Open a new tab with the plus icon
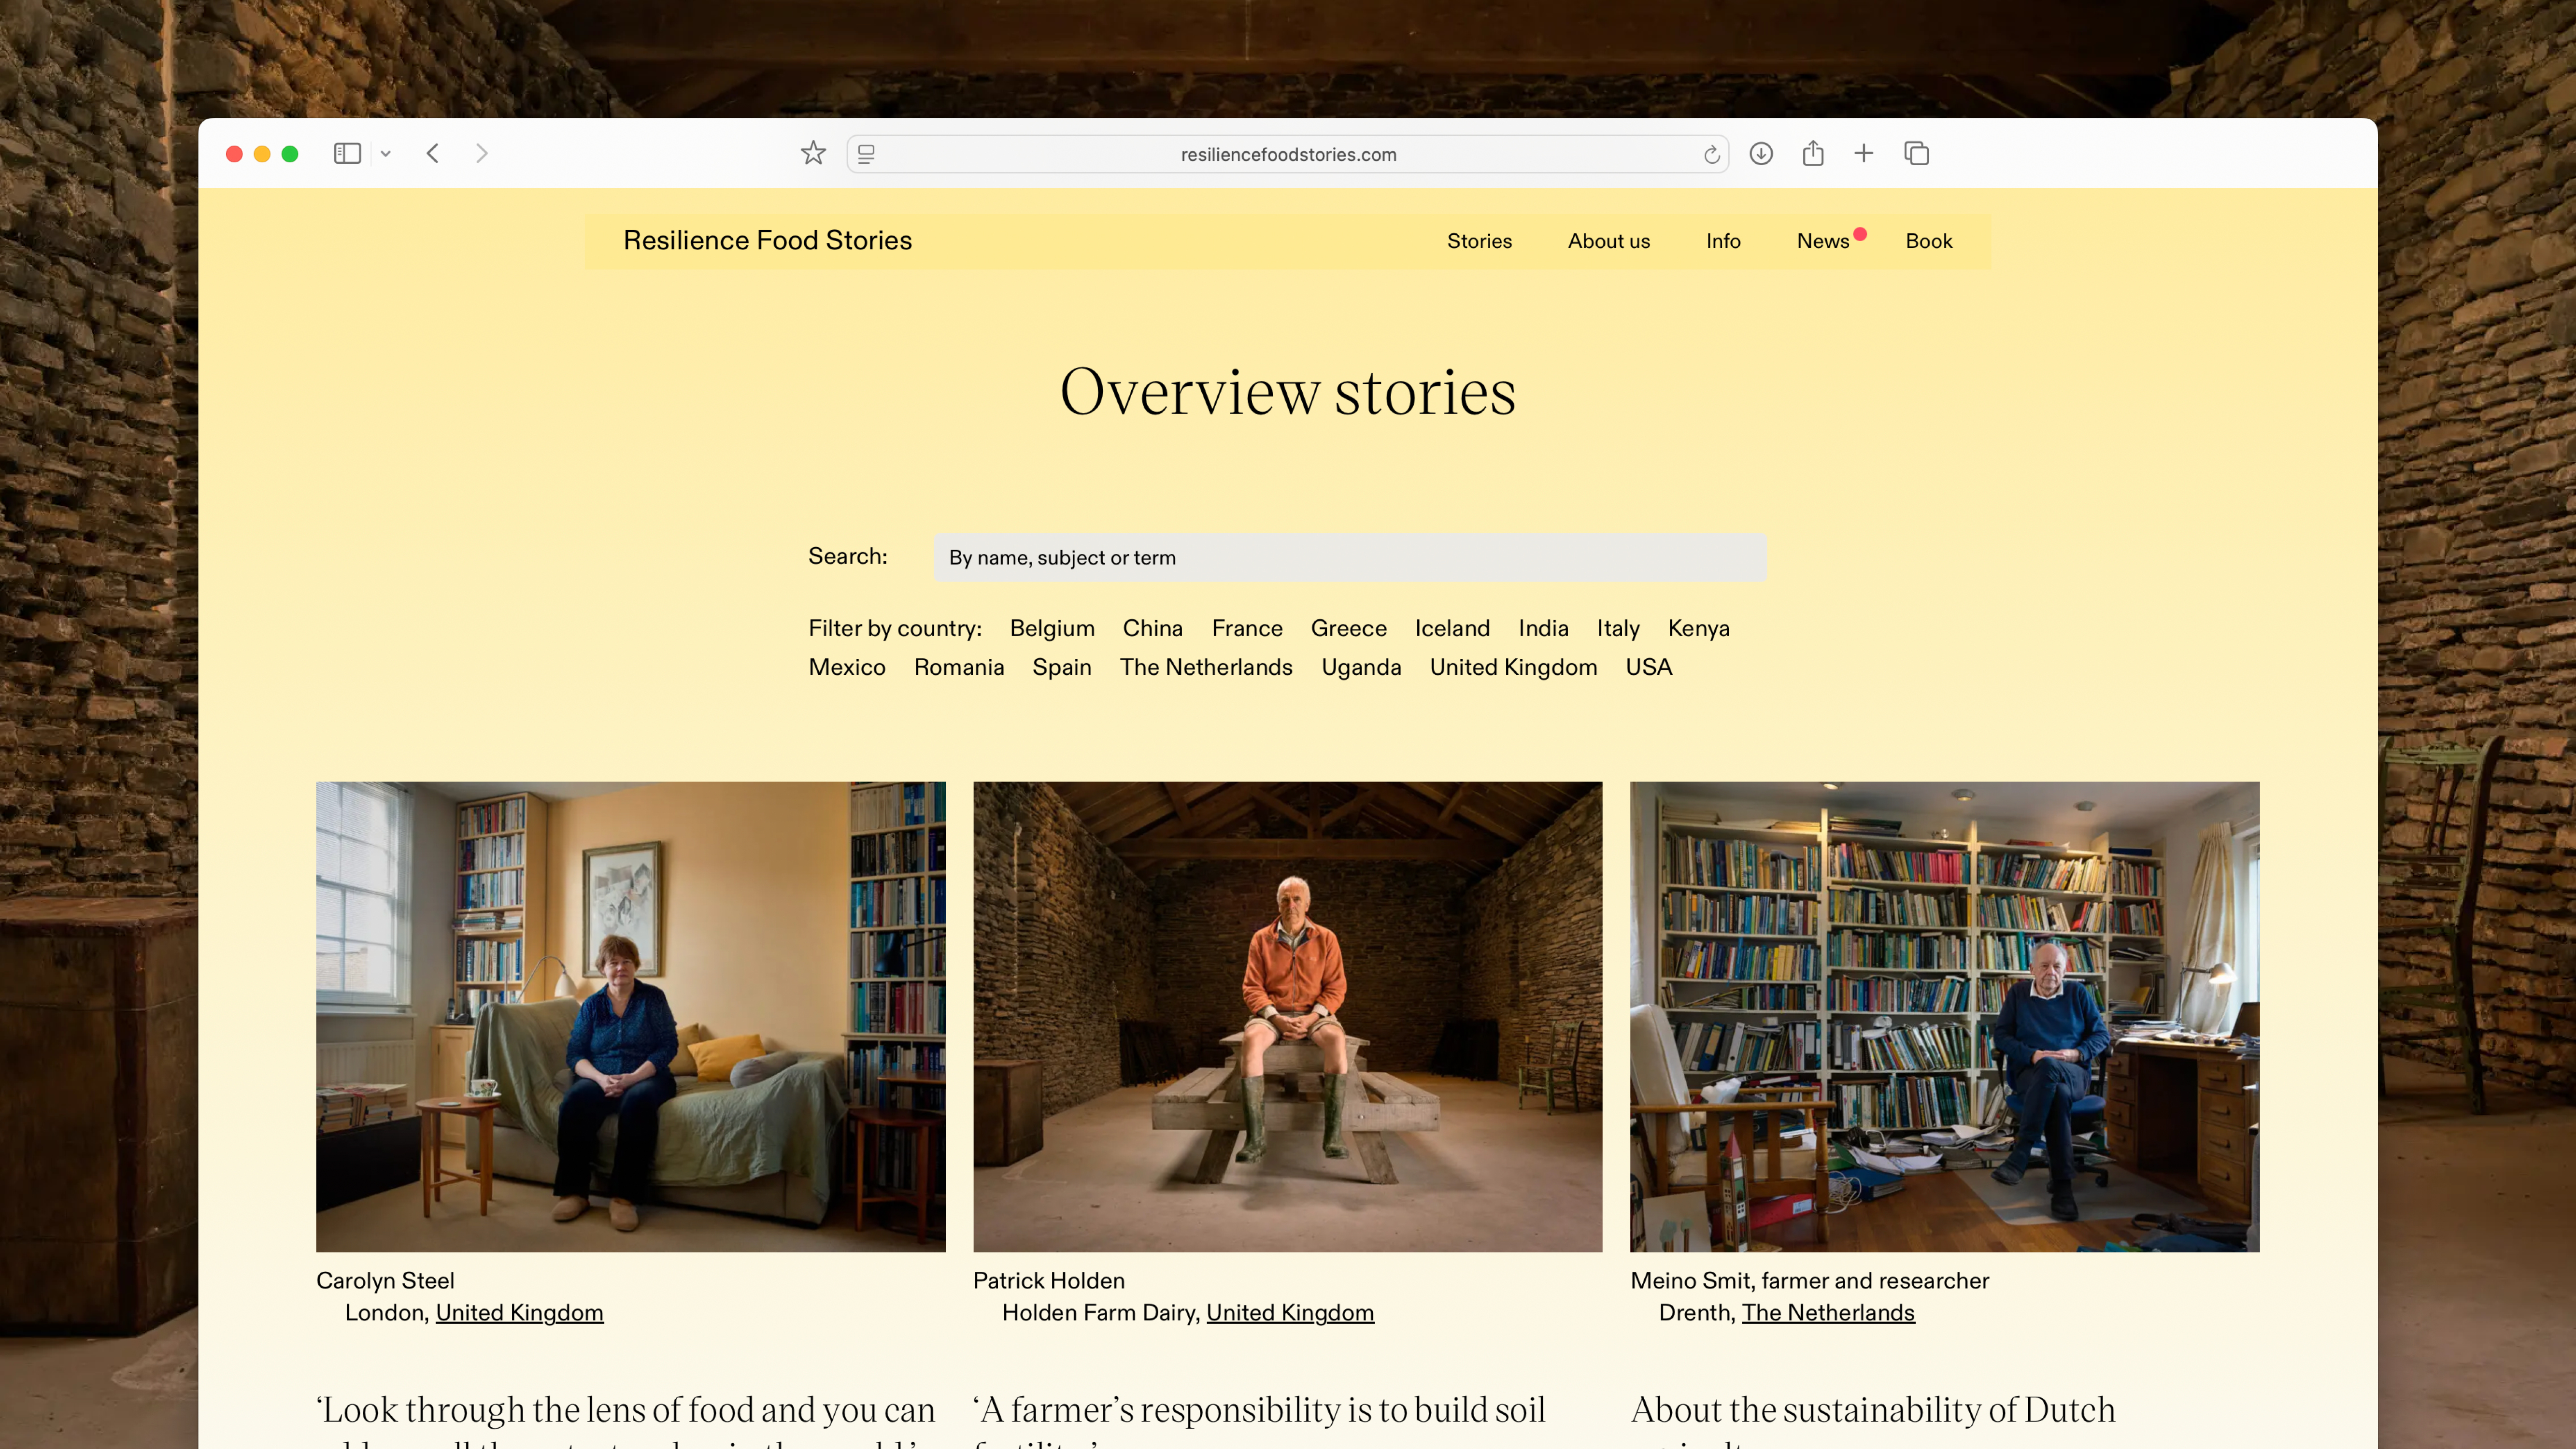The width and height of the screenshot is (2576, 1449). [x=1863, y=153]
